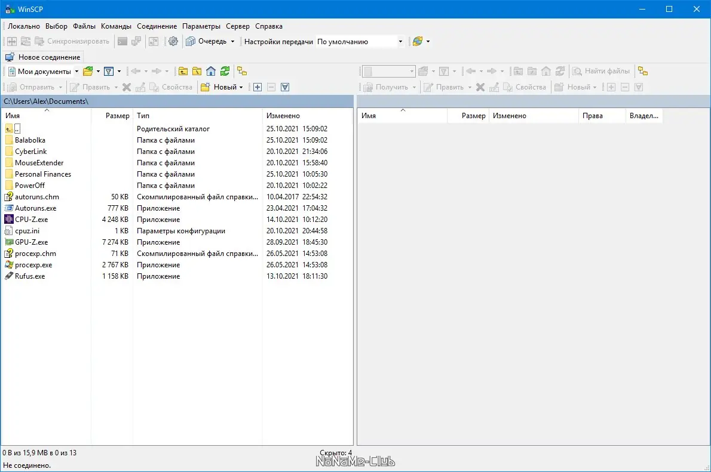Click the Скрыто: 4 status text
Screen dimensions: 711x472
[x=336, y=452]
